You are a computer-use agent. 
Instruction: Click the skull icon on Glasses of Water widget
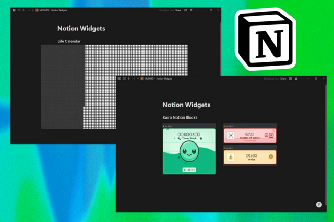pos(231,135)
